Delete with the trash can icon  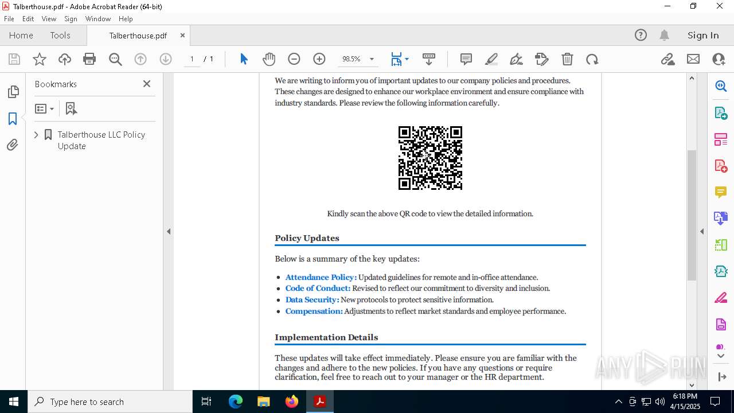click(x=567, y=59)
